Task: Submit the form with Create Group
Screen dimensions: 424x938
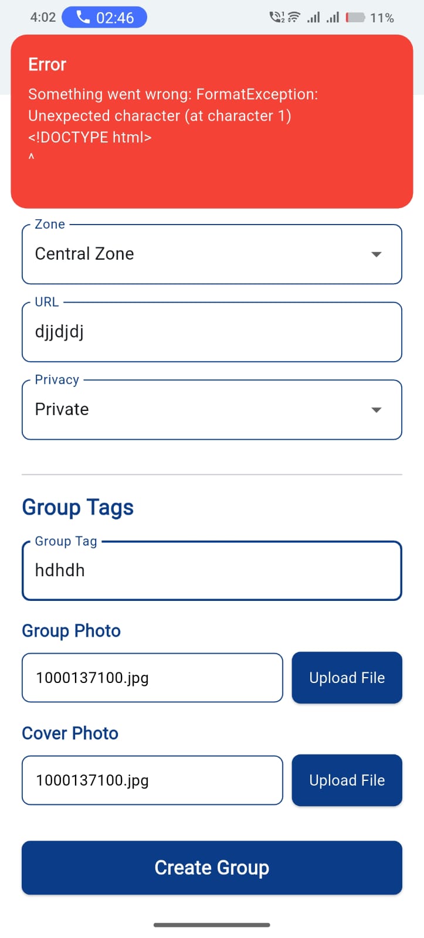Action: pyautogui.click(x=212, y=868)
